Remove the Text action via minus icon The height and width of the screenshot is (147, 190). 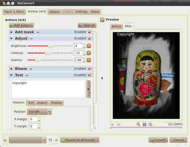(27, 75)
